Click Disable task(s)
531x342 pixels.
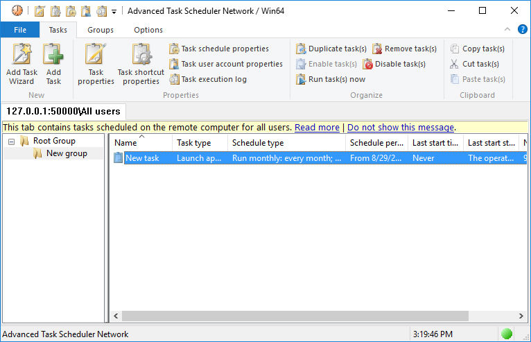tap(394, 64)
